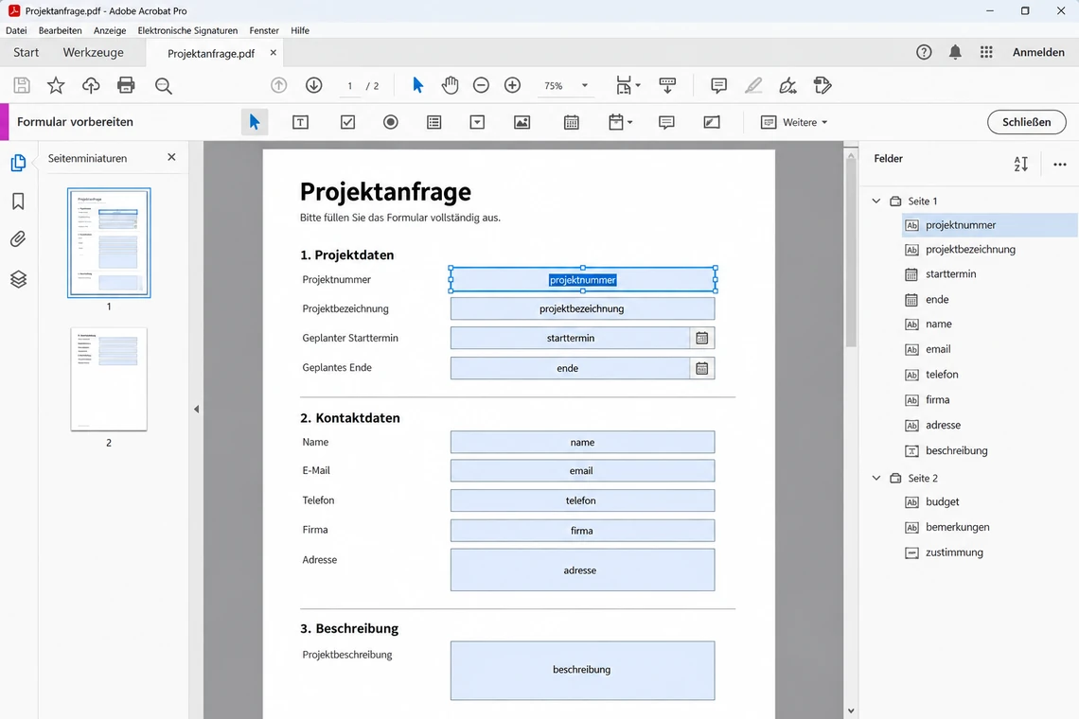Image resolution: width=1079 pixels, height=719 pixels.
Task: Go to next page arrow icon
Action: pyautogui.click(x=314, y=85)
